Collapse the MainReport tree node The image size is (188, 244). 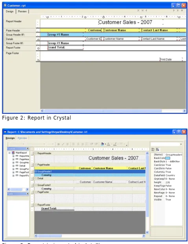(x=9, y=153)
